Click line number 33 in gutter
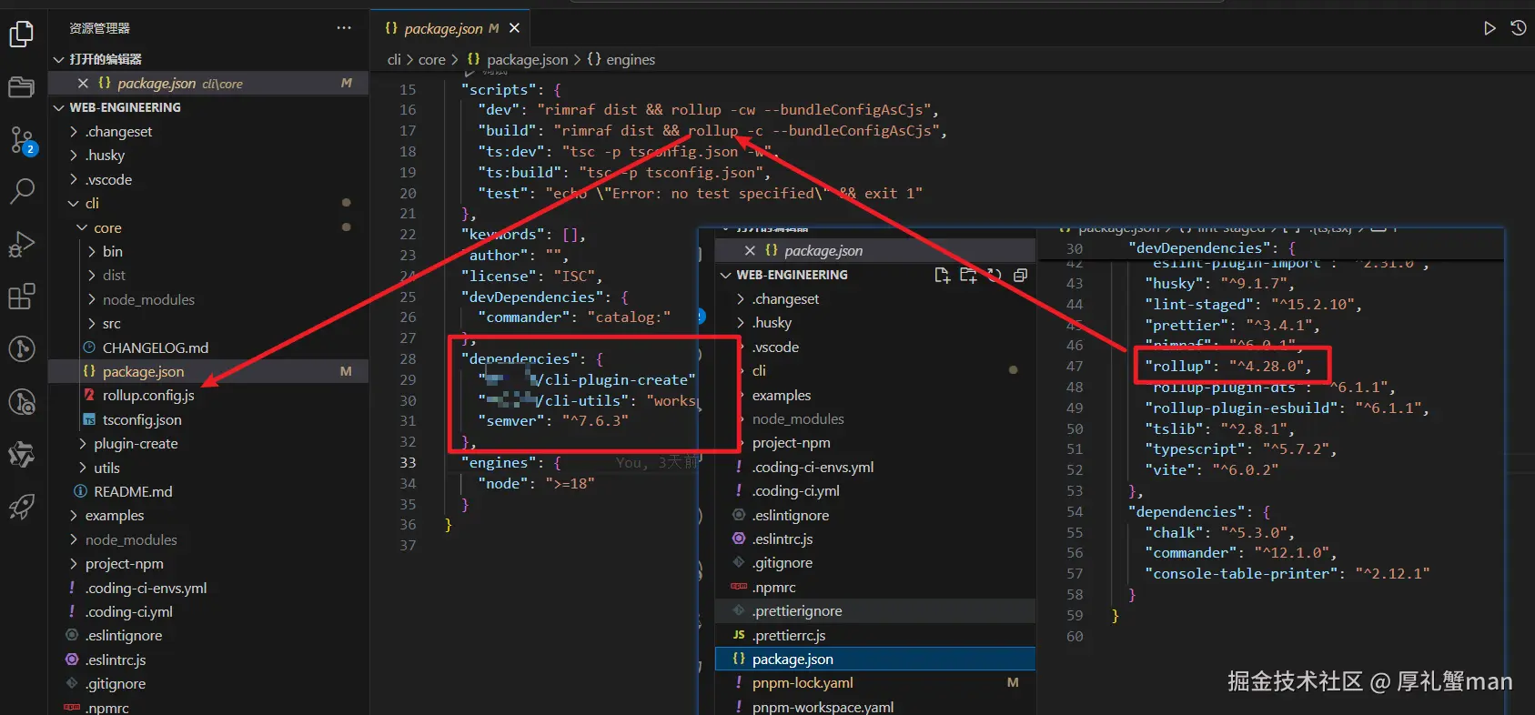Screen dimensions: 1535x715 (x=408, y=462)
